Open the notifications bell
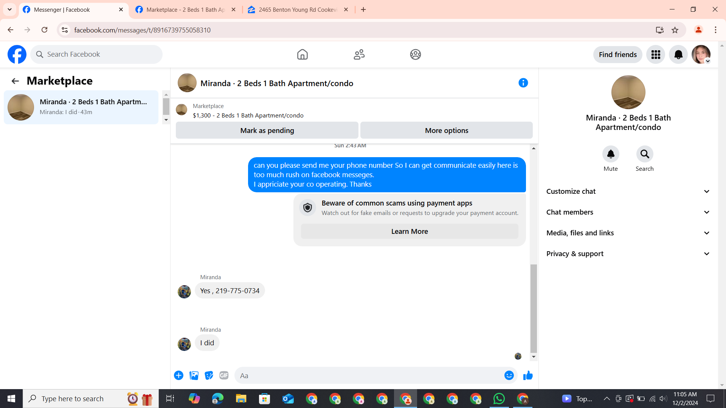Screen dimensions: 726x408 point(678,54)
